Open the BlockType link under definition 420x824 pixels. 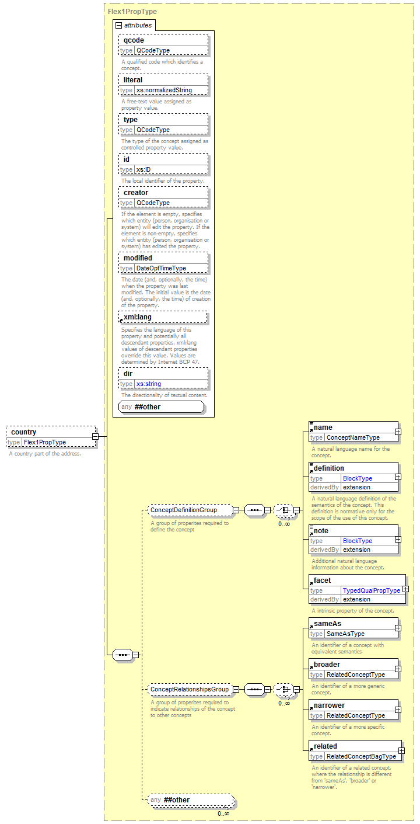point(357,478)
